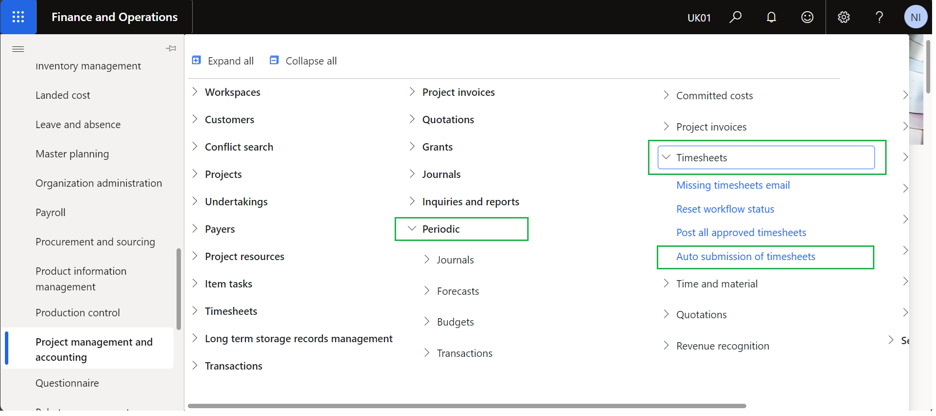Open Post all approved timesheets

pos(741,233)
